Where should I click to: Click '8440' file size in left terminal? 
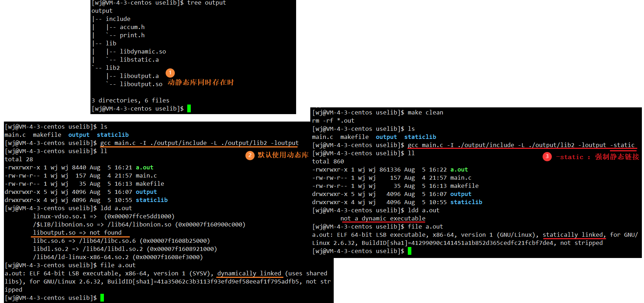click(x=79, y=167)
